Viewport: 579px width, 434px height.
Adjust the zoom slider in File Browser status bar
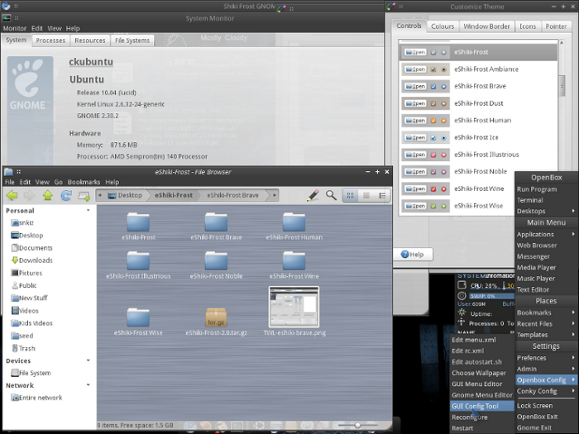[356, 426]
